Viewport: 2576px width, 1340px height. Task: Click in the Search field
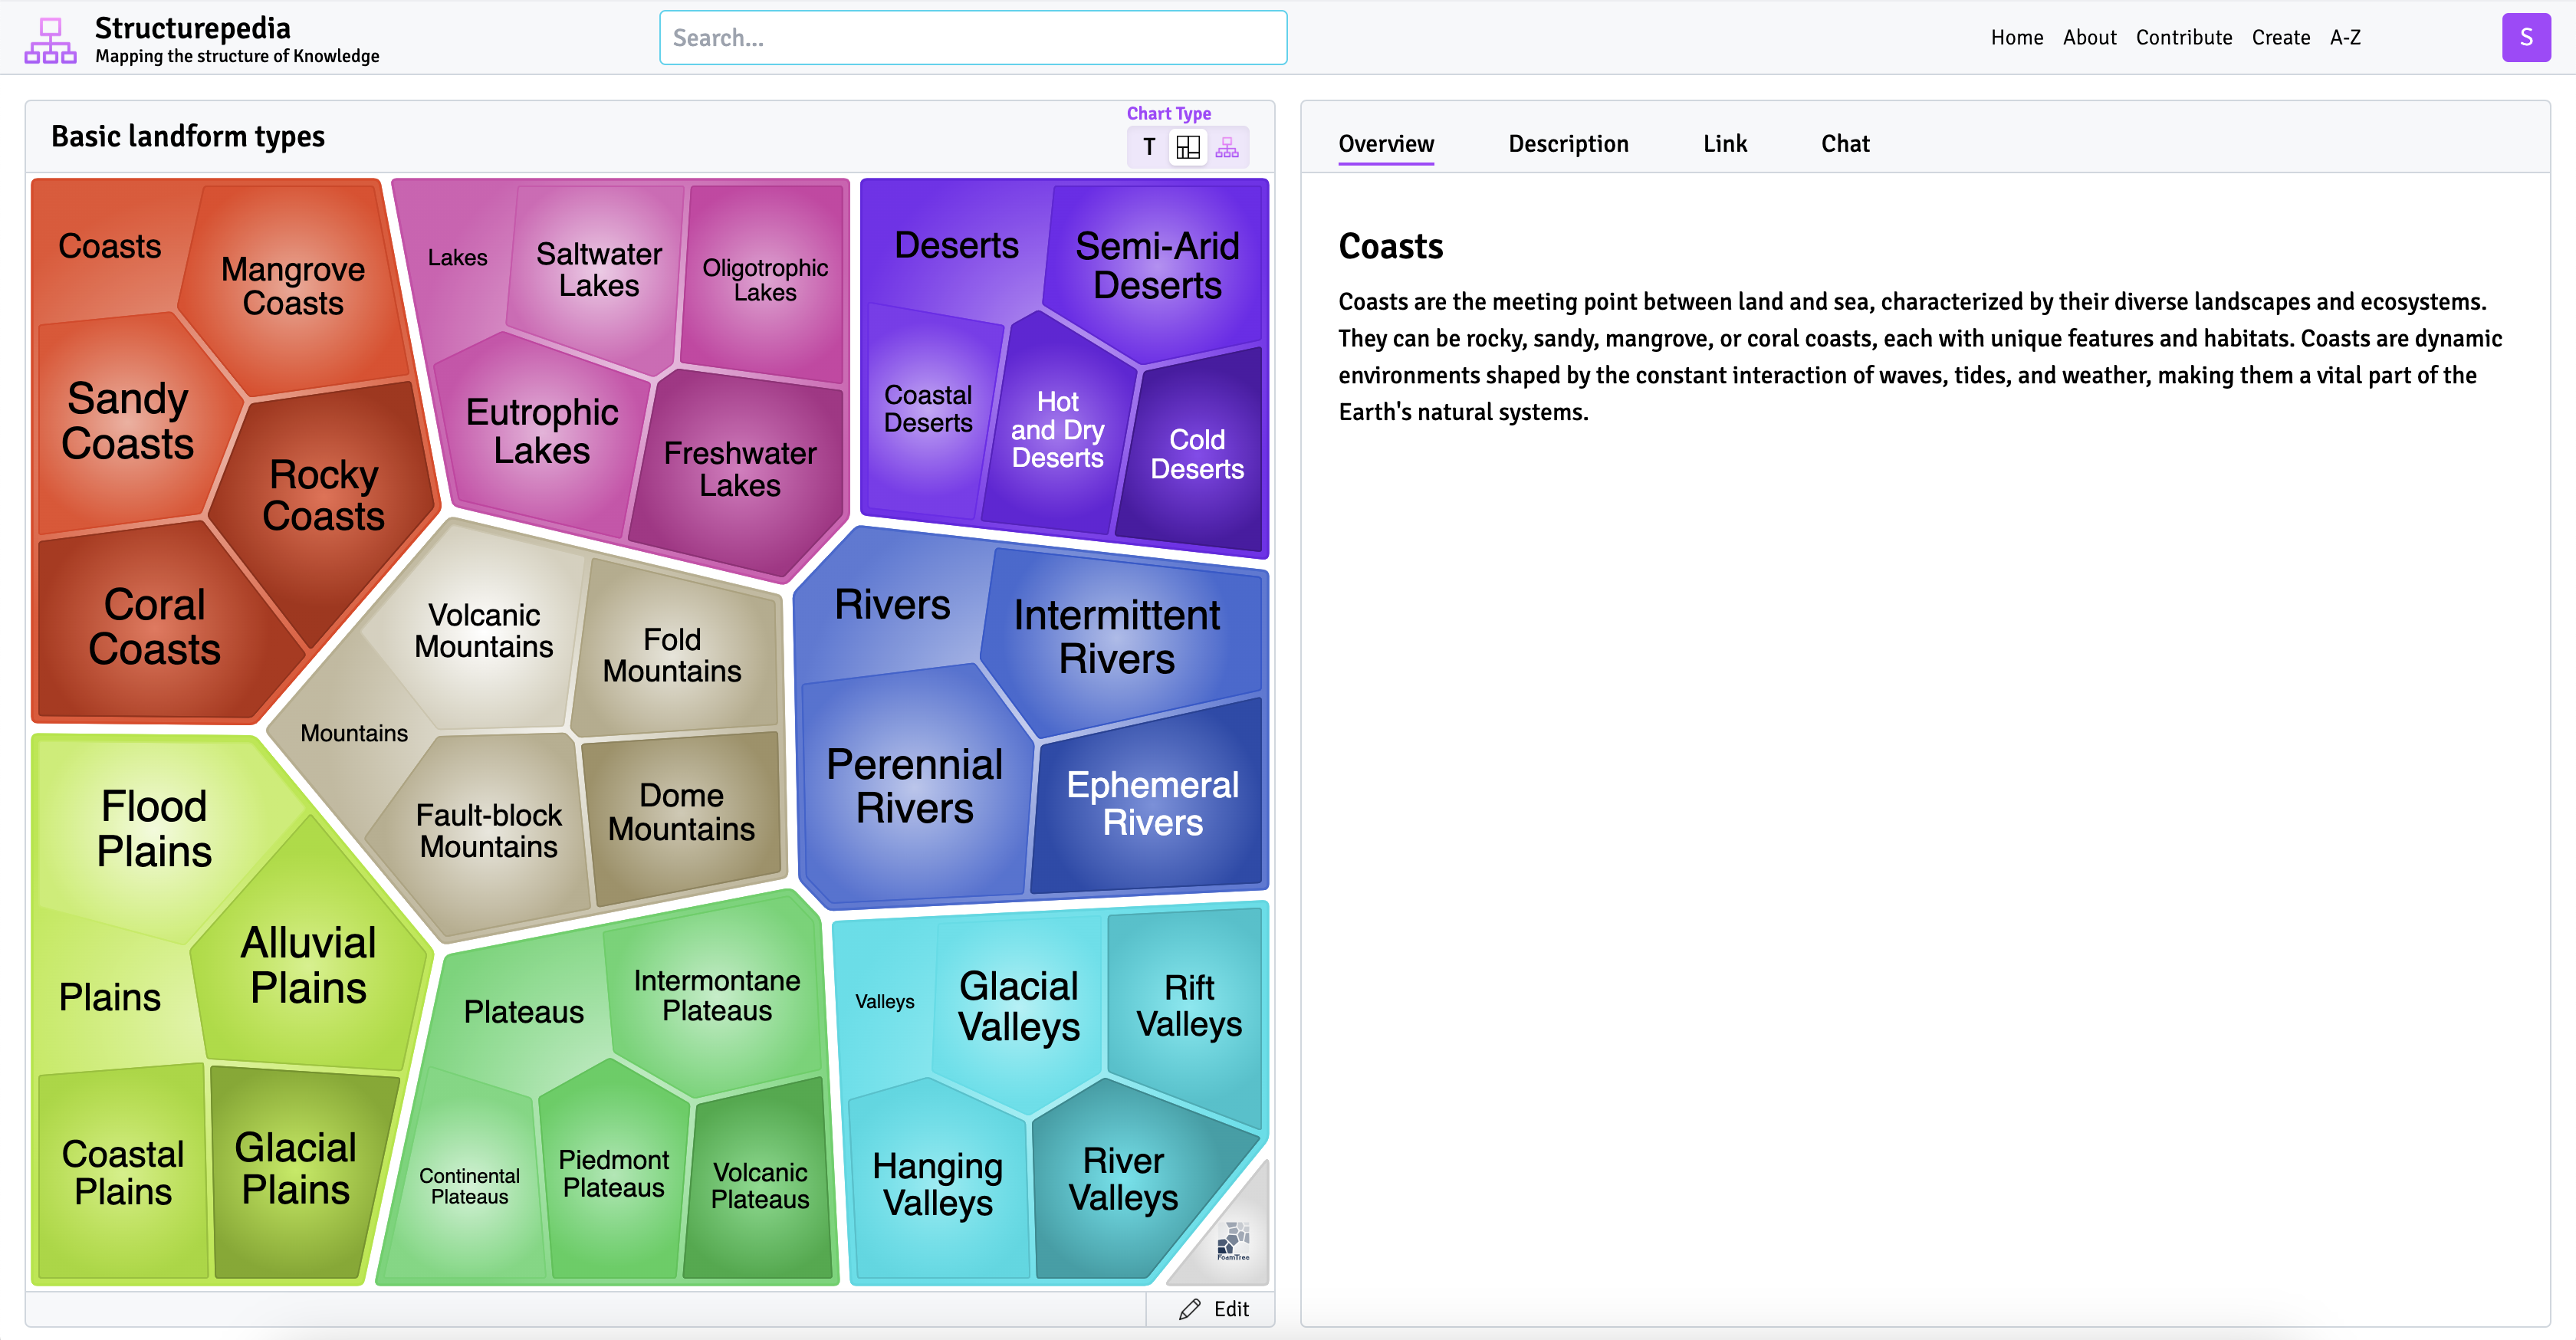[972, 38]
